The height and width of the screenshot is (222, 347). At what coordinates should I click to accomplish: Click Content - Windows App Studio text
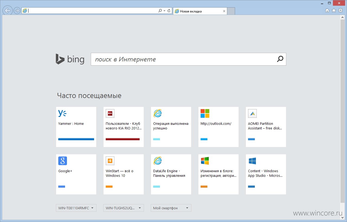265,173
